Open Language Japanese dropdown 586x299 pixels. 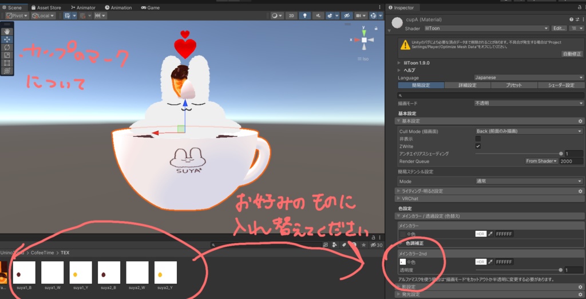tap(528, 77)
